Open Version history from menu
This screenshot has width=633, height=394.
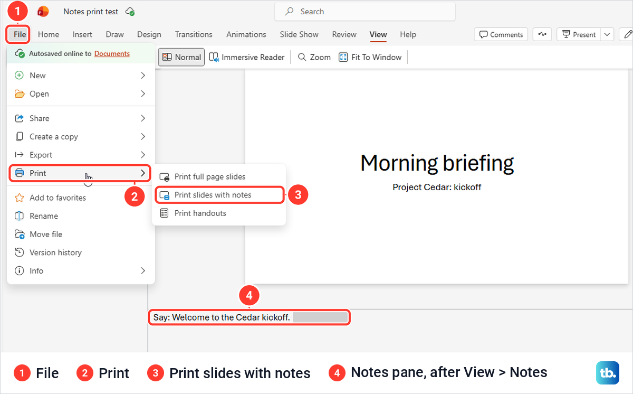(81, 252)
